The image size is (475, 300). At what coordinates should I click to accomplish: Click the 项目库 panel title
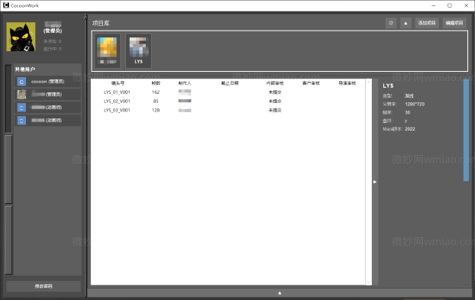[101, 24]
